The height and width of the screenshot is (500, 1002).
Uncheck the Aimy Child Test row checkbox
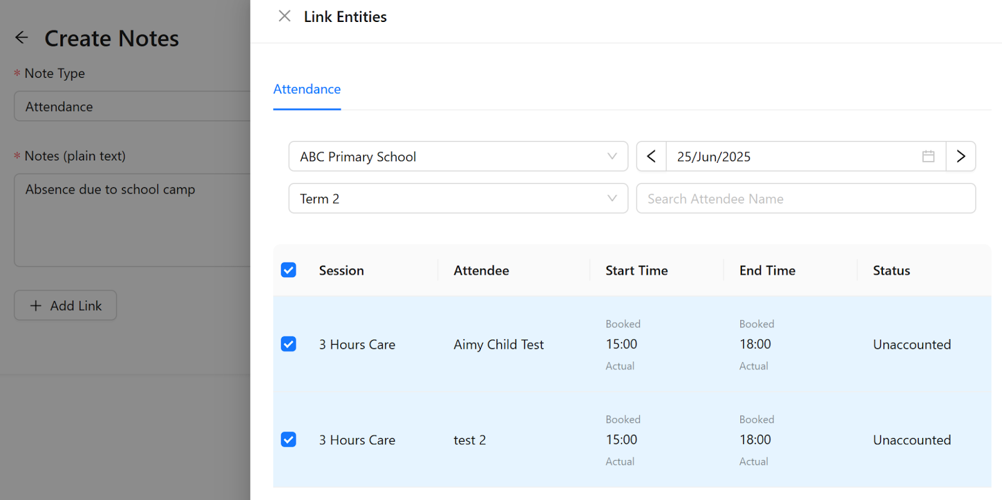[x=289, y=344]
